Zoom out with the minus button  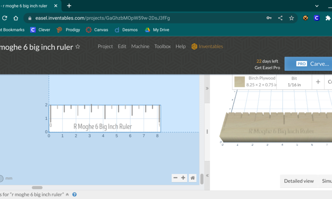click(x=175, y=178)
